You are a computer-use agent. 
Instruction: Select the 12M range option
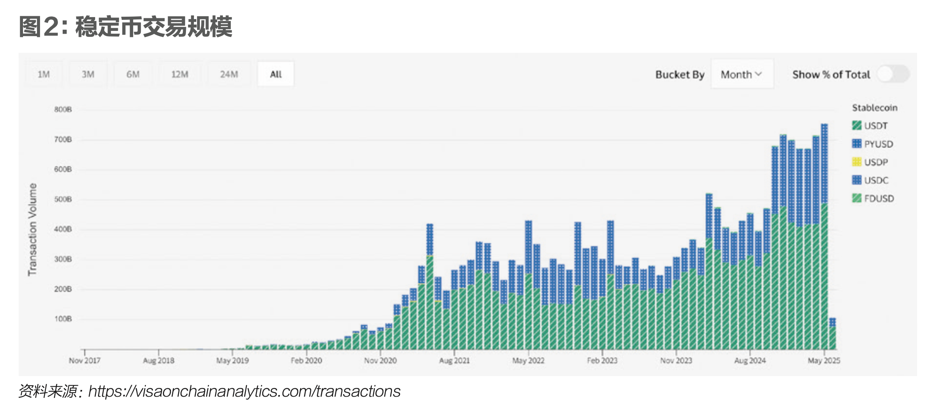pos(180,74)
